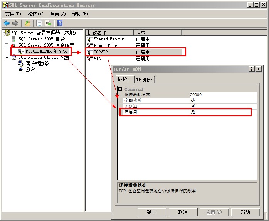The width and height of the screenshot is (269, 221).
Task: Click the Back arrow toolbar icon
Action: [x=7, y=23]
